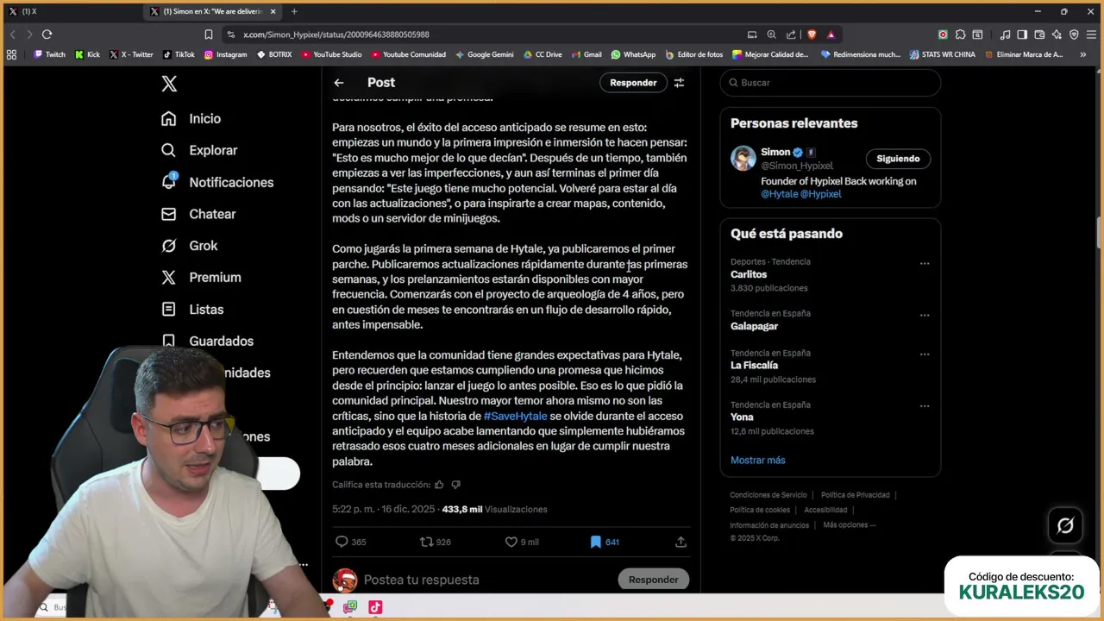
Task: Show more bookmarks with the chevron
Action: [x=1082, y=54]
